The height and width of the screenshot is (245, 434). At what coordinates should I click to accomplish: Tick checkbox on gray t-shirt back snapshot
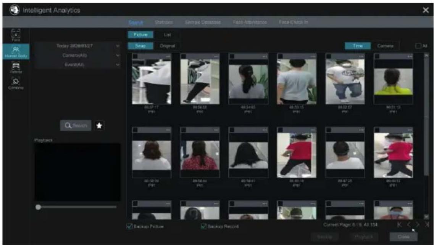(280, 56)
